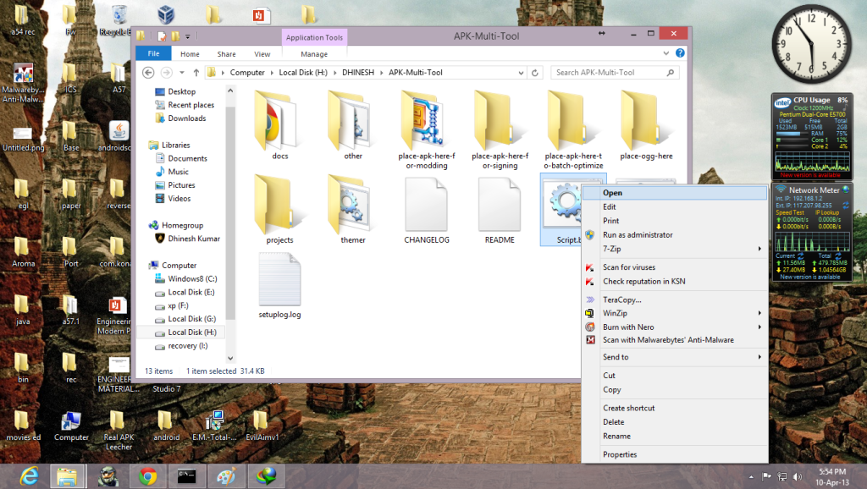Select the CHANGELOG file
The width and height of the screenshot is (867, 489).
pos(427,210)
